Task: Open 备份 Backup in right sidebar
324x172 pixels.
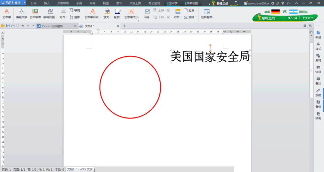Action: coord(318,104)
